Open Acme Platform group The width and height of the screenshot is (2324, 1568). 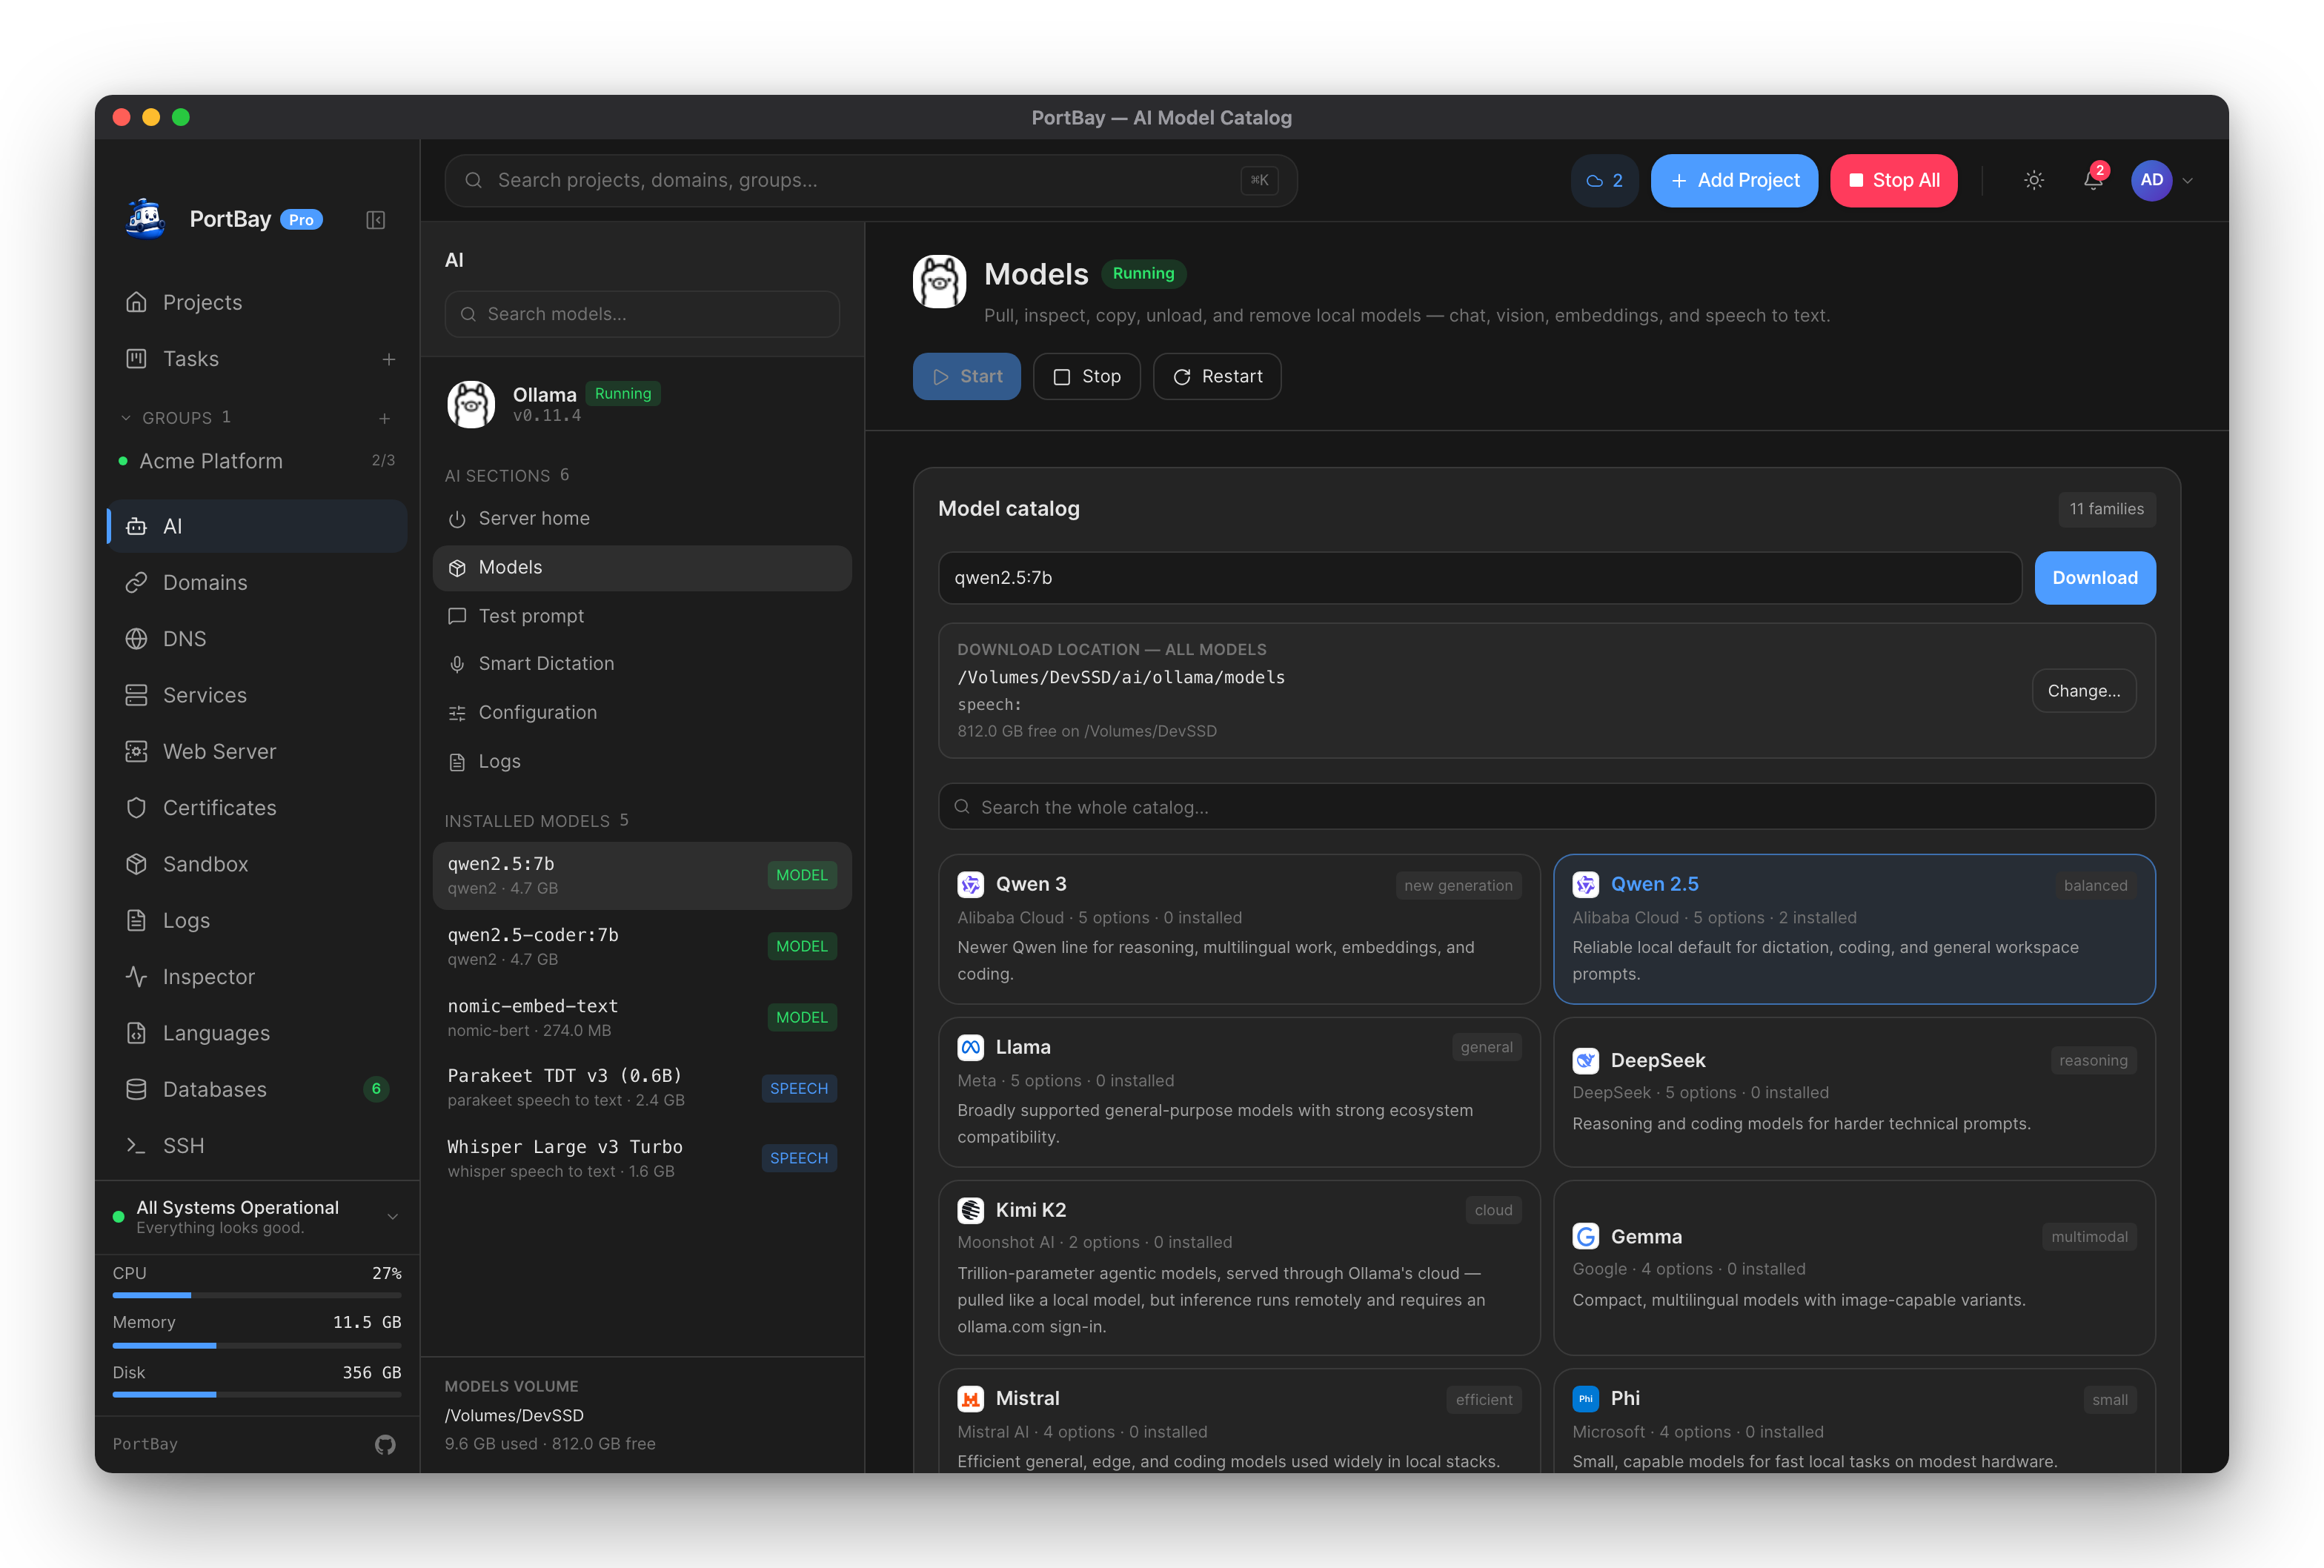pyautogui.click(x=257, y=461)
